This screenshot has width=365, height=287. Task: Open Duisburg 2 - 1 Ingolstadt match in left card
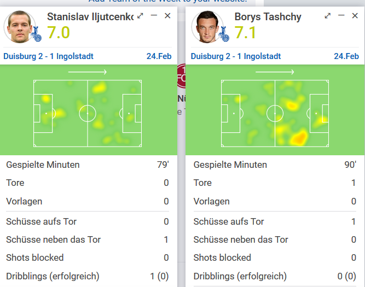pos(48,56)
